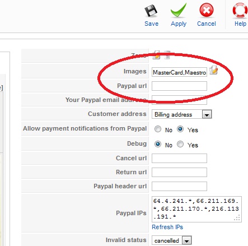The width and height of the screenshot is (248, 246).
Task: Select No for payment notifications from Paypal
Action: tap(158, 129)
